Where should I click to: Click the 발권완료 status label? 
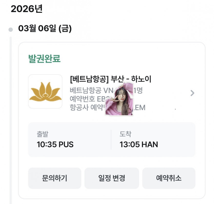click(44, 59)
